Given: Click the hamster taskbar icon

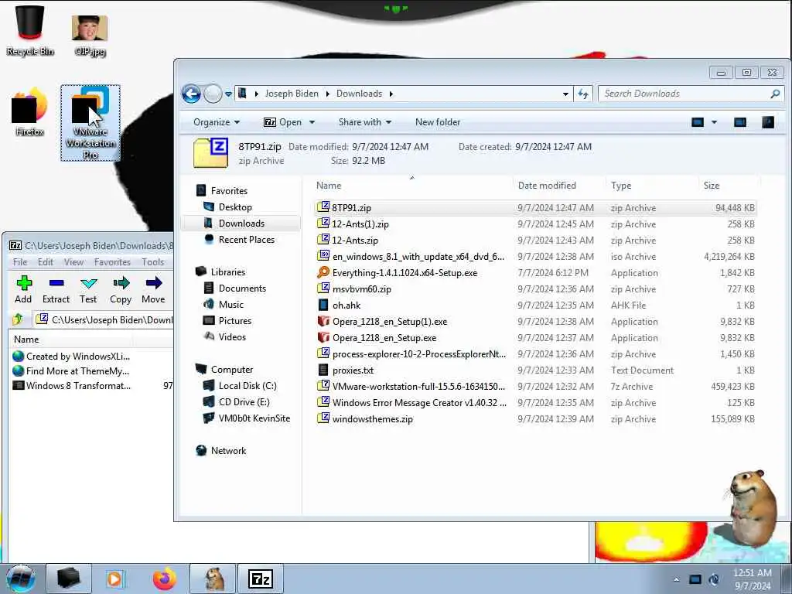Looking at the screenshot, I should [x=213, y=579].
